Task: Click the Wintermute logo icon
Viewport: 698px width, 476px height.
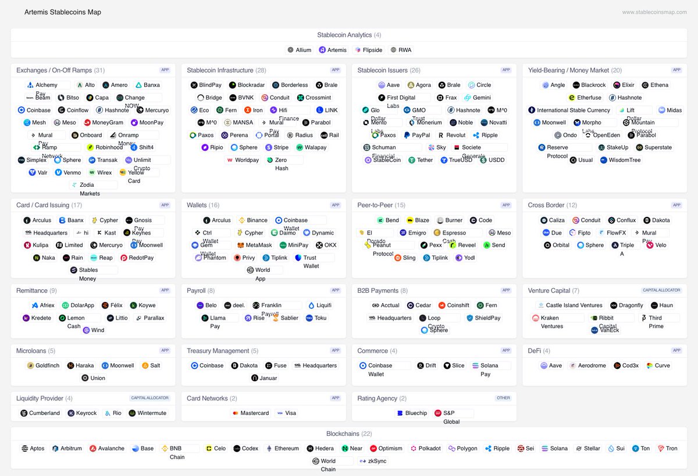Action: (x=132, y=413)
